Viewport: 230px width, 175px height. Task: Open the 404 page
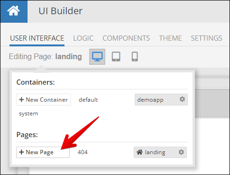[x=83, y=152]
